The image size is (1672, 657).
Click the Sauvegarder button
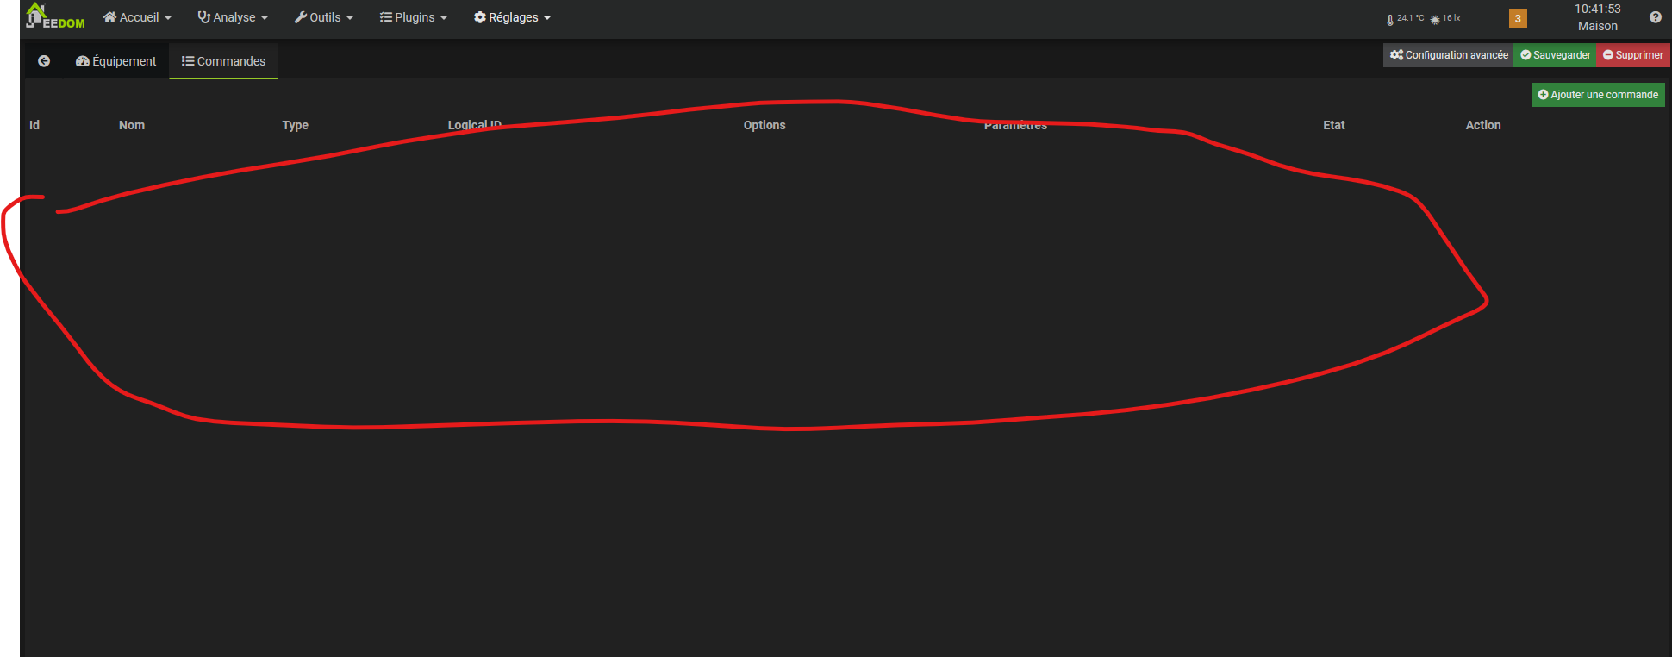(x=1556, y=55)
